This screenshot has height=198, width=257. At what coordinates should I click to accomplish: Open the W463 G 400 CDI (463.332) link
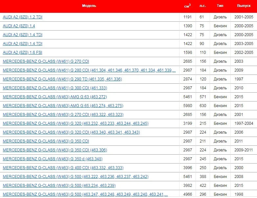63,167
